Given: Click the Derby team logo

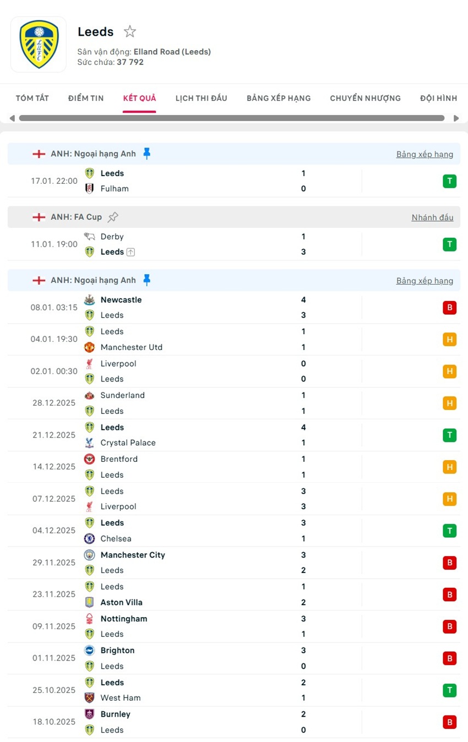Looking at the screenshot, I should pyautogui.click(x=89, y=236).
